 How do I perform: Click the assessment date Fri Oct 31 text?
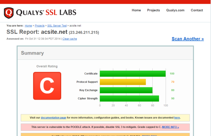point(43,39)
